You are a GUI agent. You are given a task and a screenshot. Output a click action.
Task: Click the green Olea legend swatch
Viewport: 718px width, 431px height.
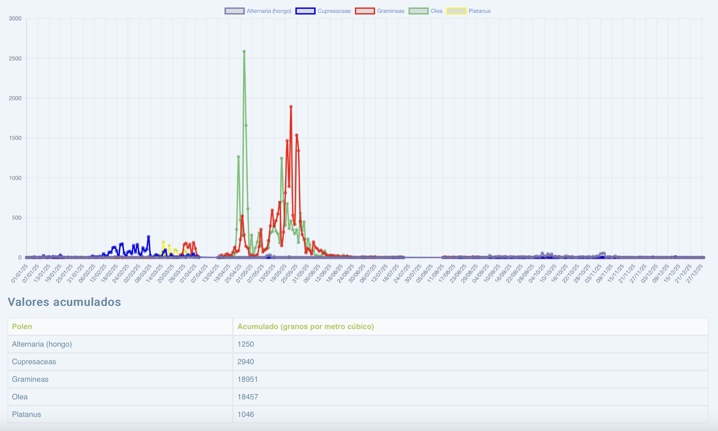tap(418, 11)
